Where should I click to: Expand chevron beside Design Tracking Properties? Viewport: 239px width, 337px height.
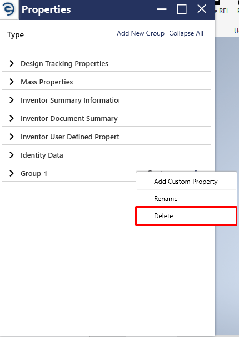click(12, 63)
